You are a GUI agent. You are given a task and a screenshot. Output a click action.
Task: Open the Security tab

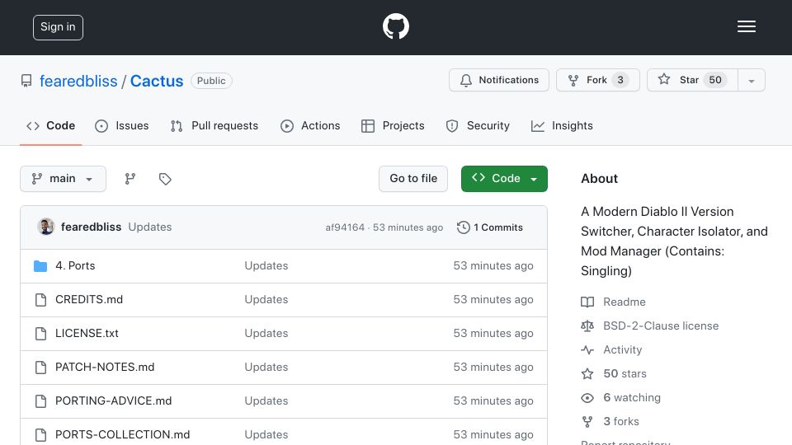click(478, 125)
